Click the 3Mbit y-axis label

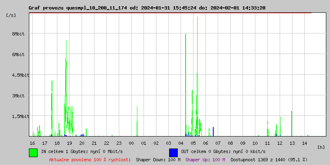(x=19, y=96)
